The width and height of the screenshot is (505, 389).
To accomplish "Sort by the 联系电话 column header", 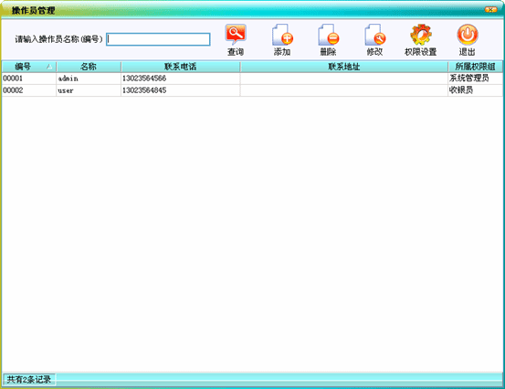I will pos(181,67).
